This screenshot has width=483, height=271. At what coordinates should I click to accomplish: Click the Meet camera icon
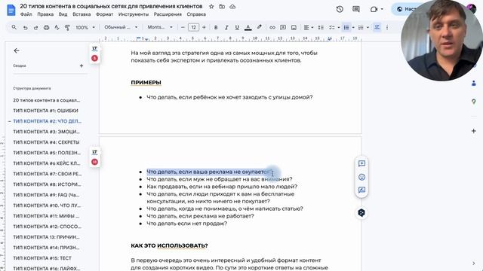pos(374,9)
